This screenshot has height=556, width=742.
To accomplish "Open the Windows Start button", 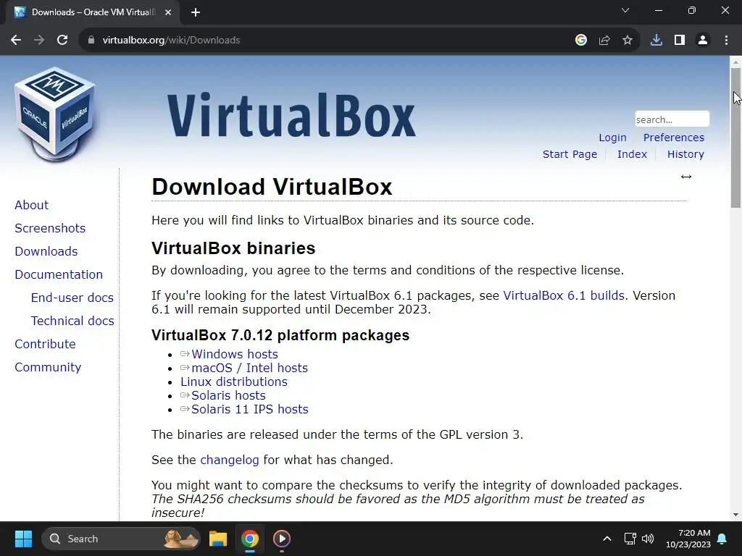I will 23,539.
